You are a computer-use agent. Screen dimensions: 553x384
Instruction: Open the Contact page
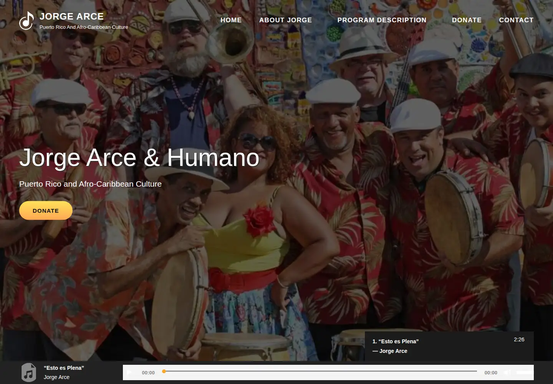(516, 20)
